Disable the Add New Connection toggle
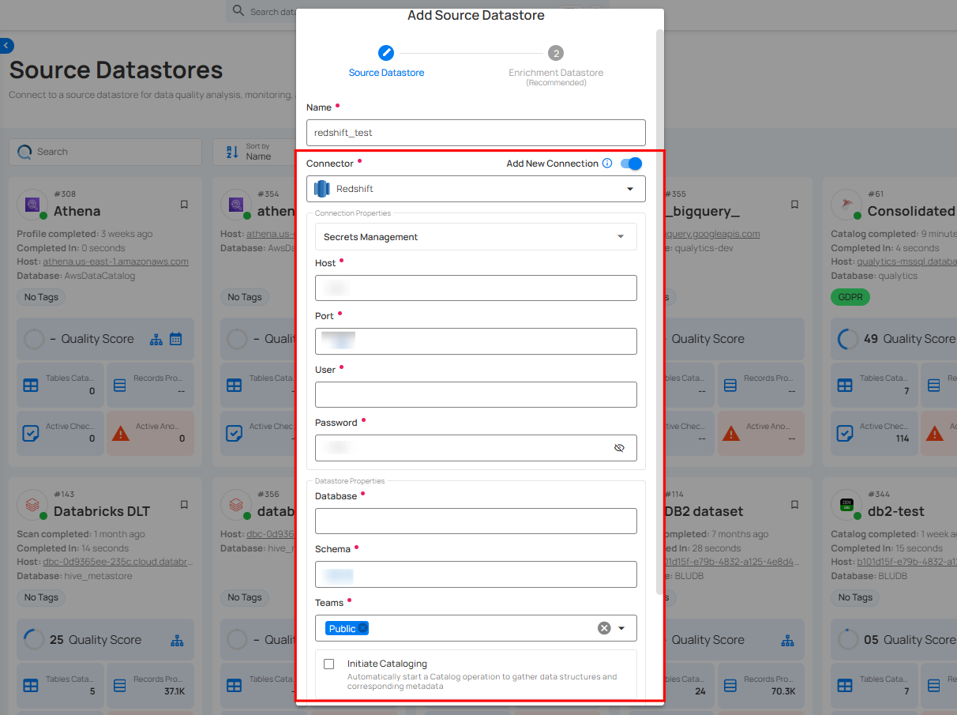 tap(630, 164)
